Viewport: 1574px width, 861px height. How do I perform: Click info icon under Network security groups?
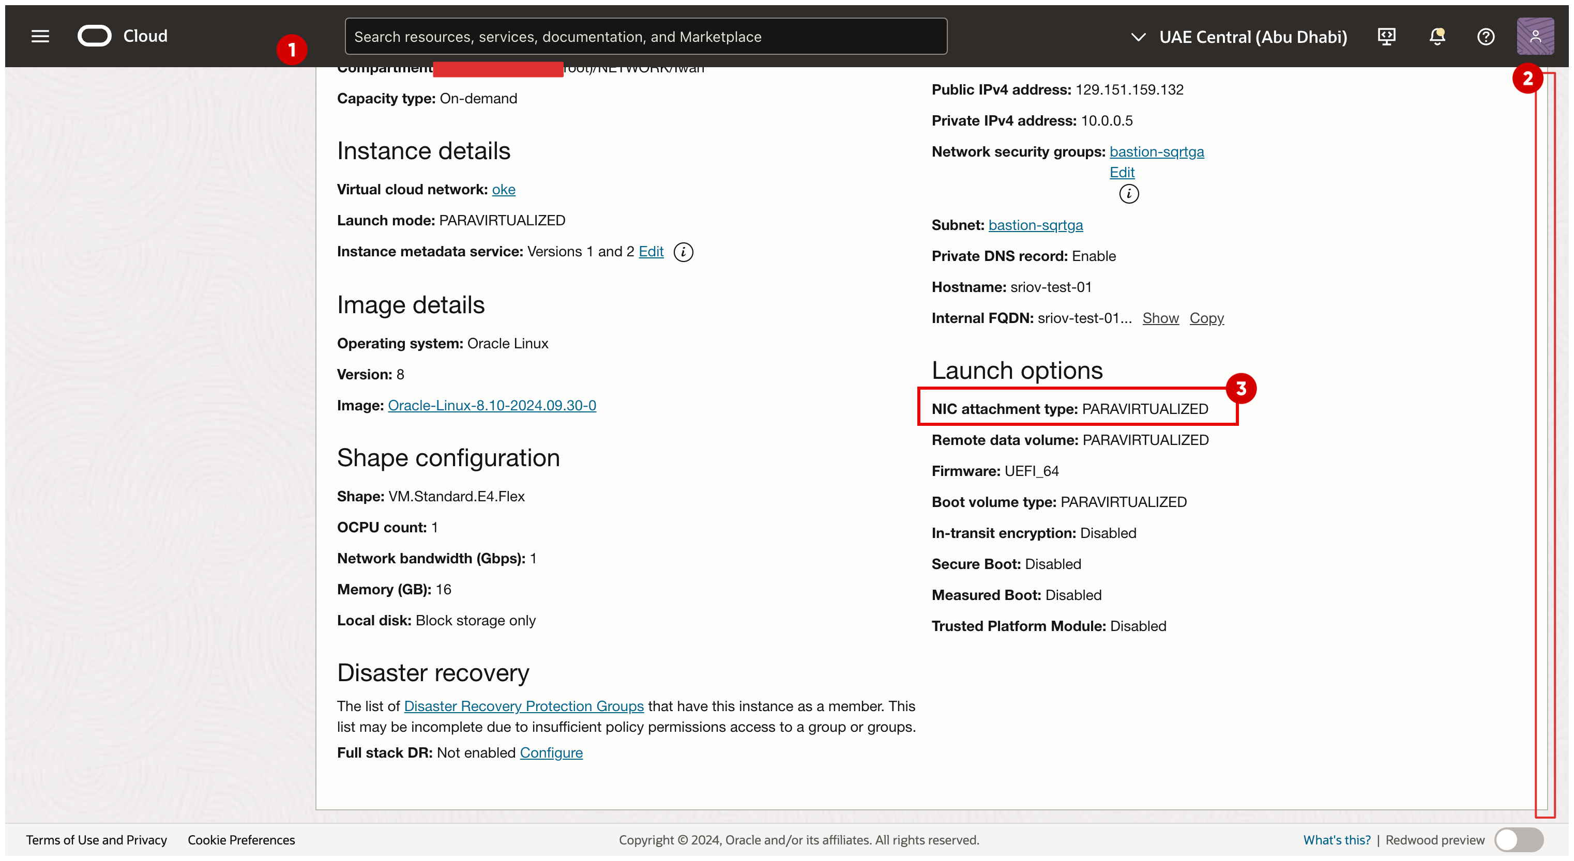pyautogui.click(x=1129, y=194)
